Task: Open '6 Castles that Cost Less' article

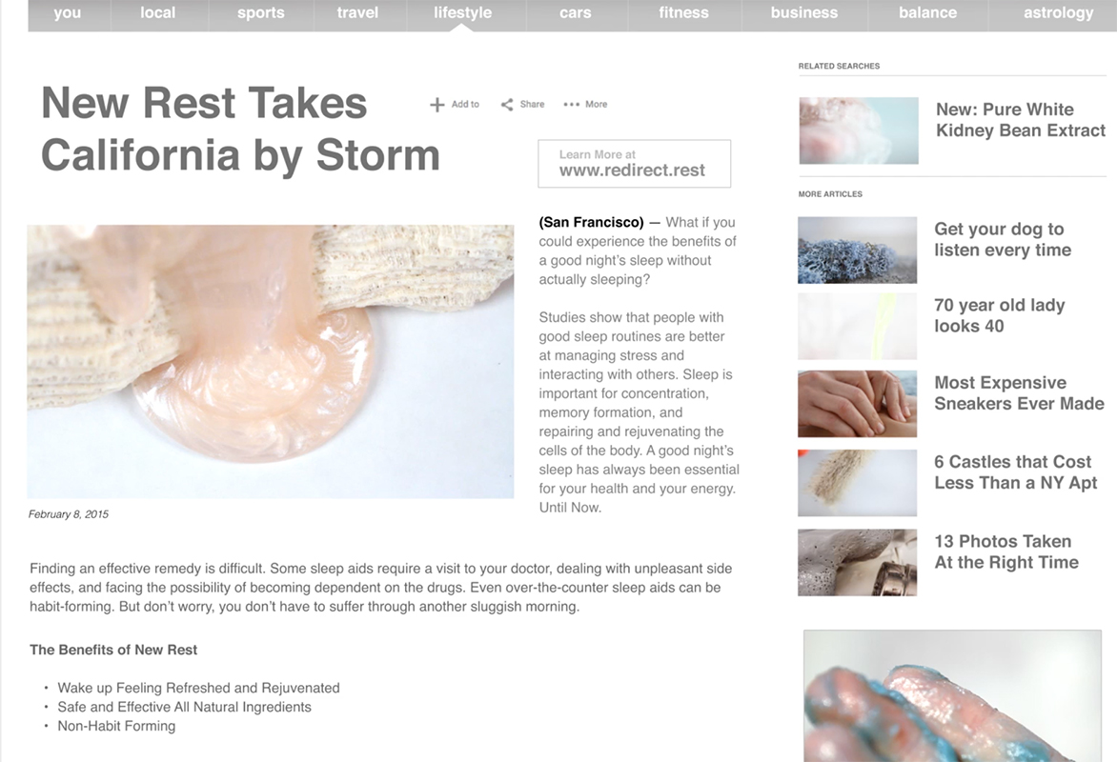Action: pyautogui.click(x=1015, y=472)
